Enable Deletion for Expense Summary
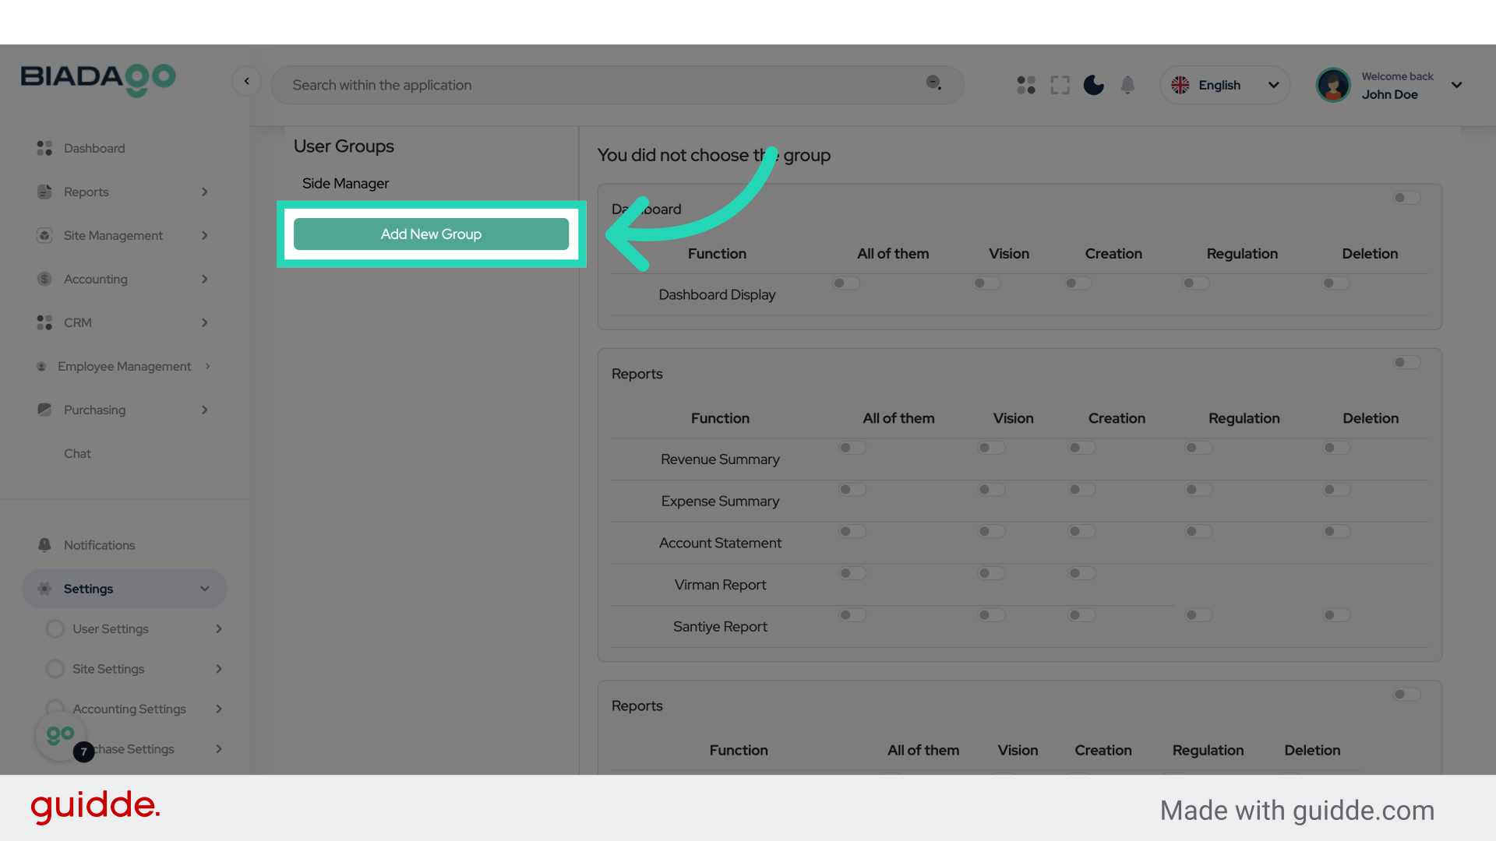 (x=1335, y=490)
